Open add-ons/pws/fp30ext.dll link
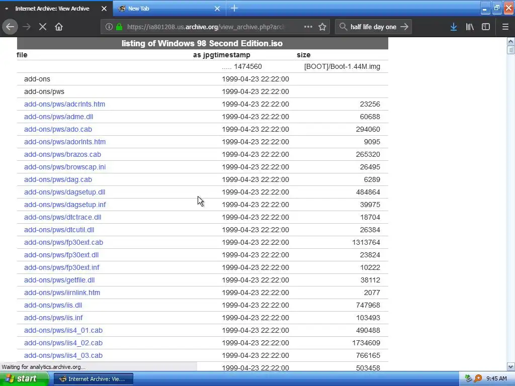Image resolution: width=515 pixels, height=386 pixels. click(x=61, y=255)
